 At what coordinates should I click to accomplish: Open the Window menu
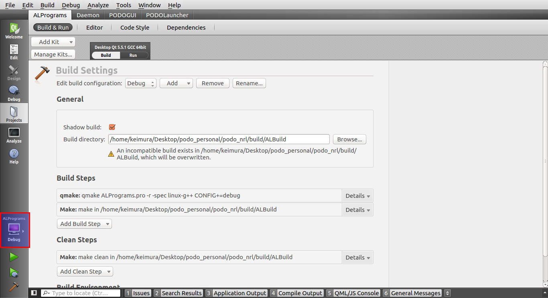150,5
